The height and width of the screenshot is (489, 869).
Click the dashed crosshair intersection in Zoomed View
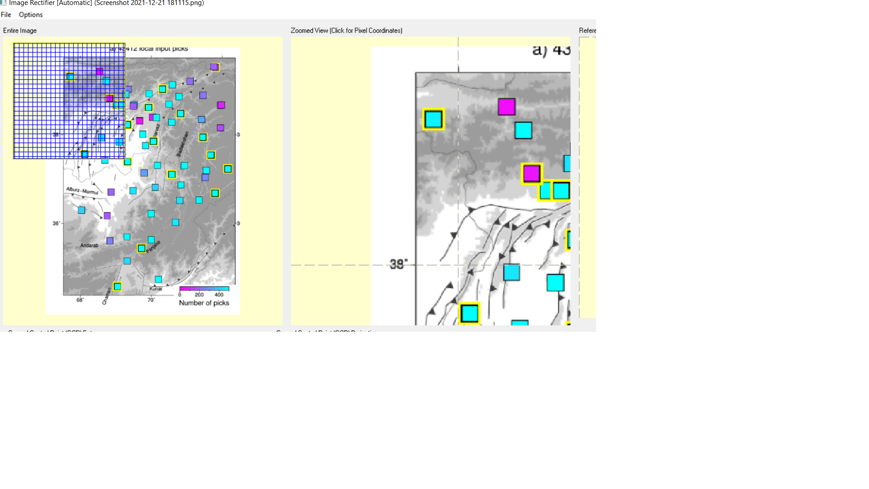click(x=458, y=265)
